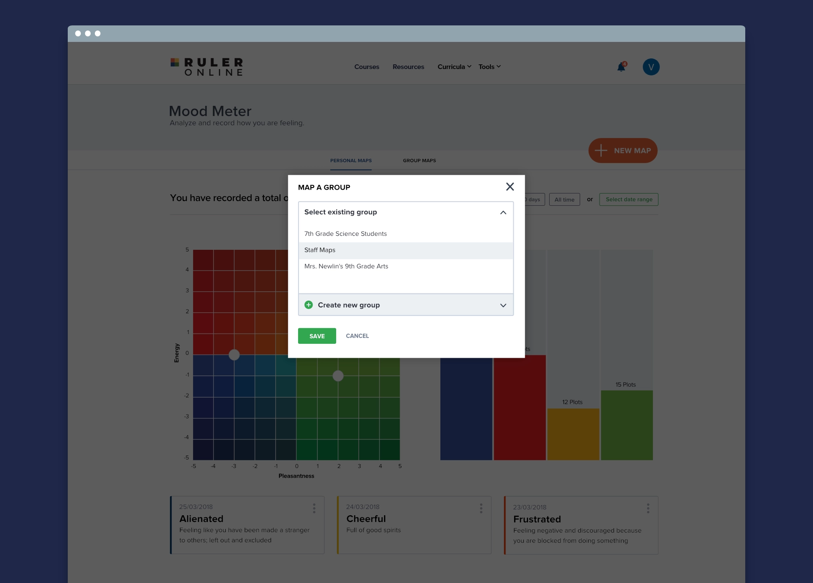Open the Cheerful mood entry card
This screenshot has width=813, height=583.
414,525
